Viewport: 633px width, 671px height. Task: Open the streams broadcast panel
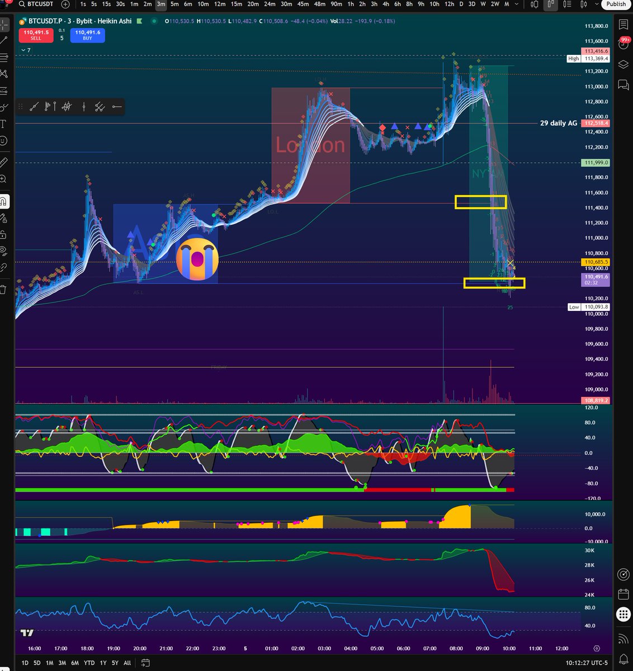pyautogui.click(x=623, y=638)
